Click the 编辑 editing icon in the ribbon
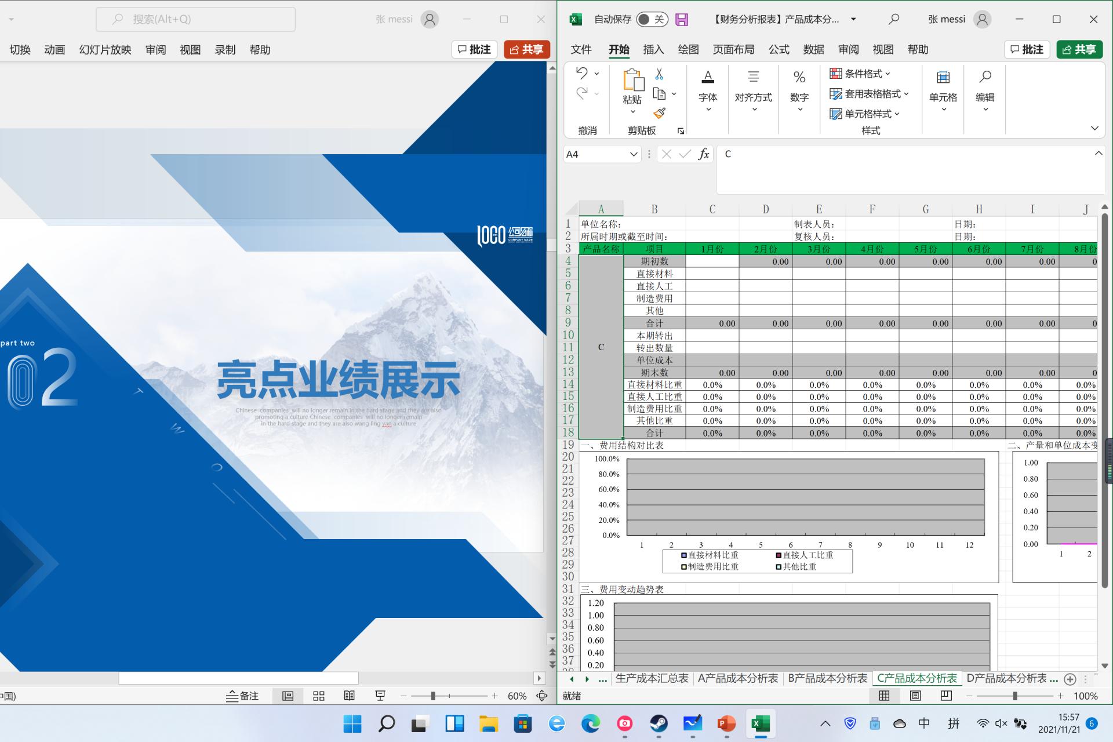 coord(985,93)
